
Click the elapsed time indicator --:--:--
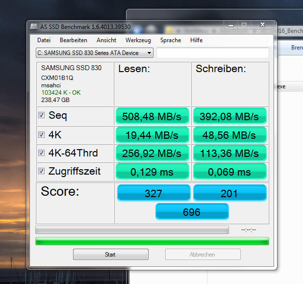(x=249, y=230)
